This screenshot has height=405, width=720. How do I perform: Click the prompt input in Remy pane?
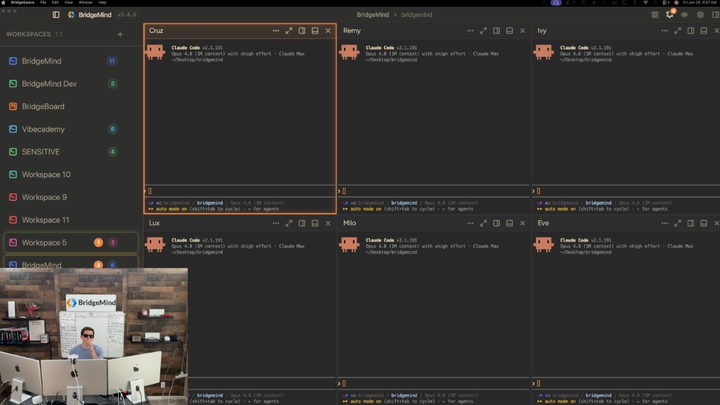[x=434, y=191]
